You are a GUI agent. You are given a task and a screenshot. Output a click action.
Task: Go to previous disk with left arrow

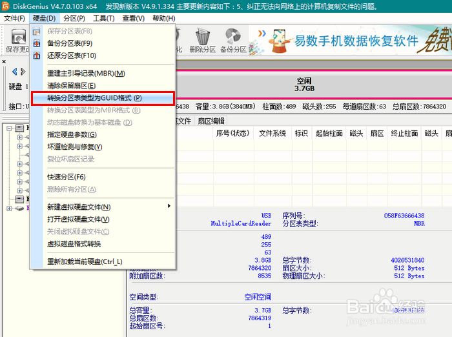pos(14,72)
